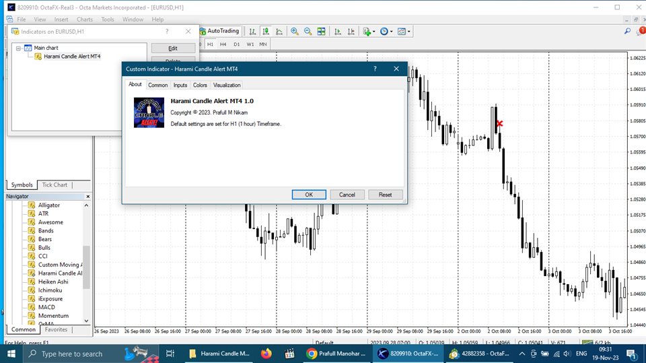Switch to the Common tab in dialog
The width and height of the screenshot is (646, 363).
tap(157, 85)
